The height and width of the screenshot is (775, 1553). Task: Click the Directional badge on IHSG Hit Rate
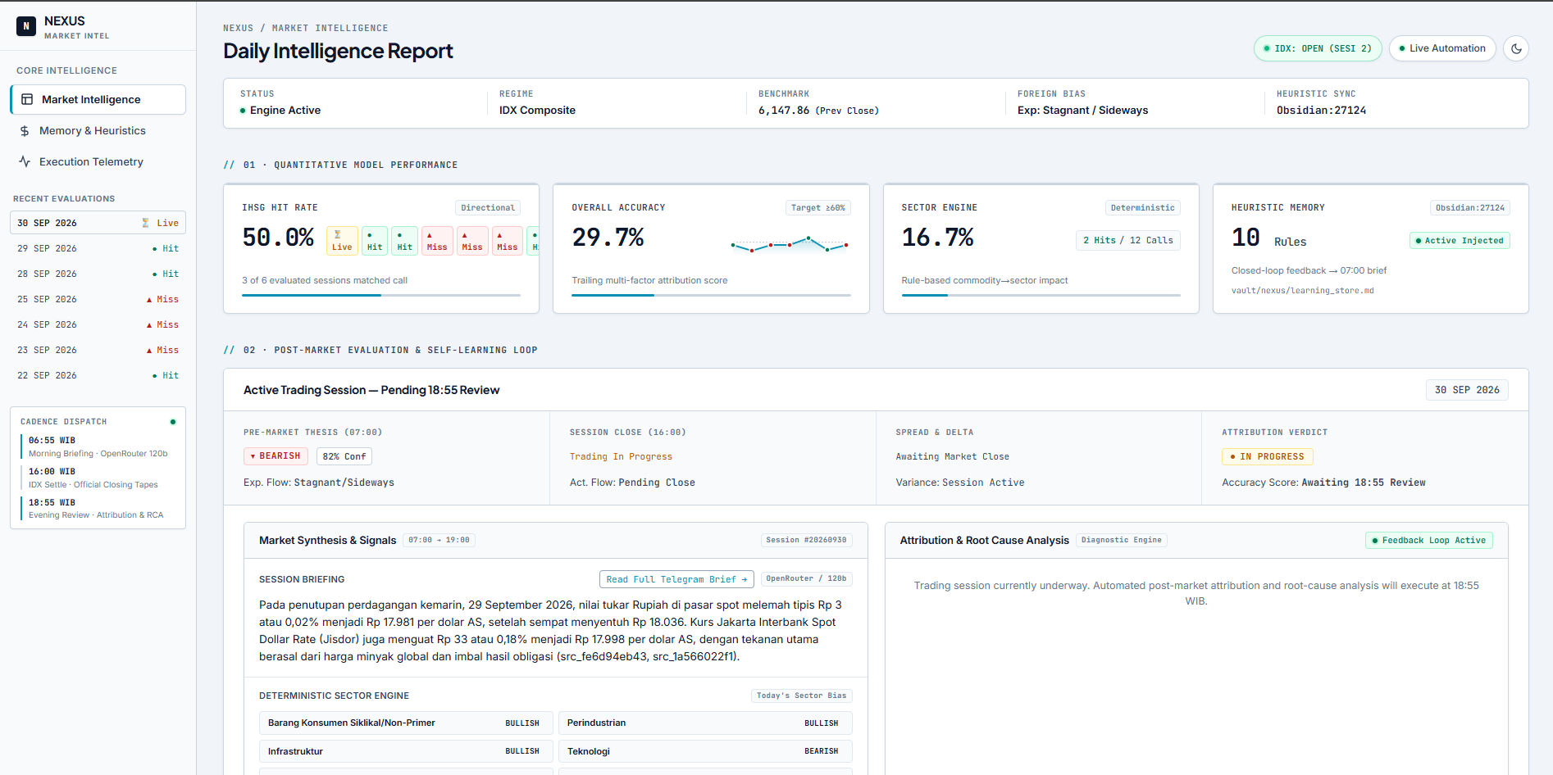(488, 208)
